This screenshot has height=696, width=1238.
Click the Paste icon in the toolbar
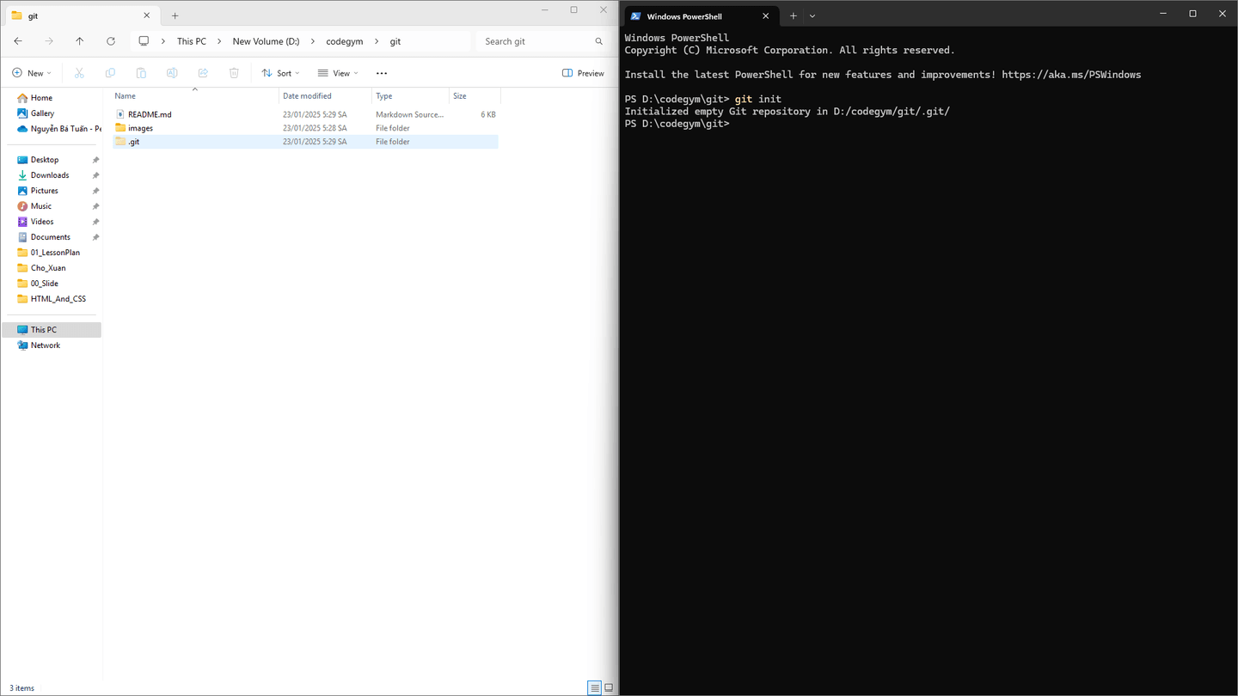(141, 73)
